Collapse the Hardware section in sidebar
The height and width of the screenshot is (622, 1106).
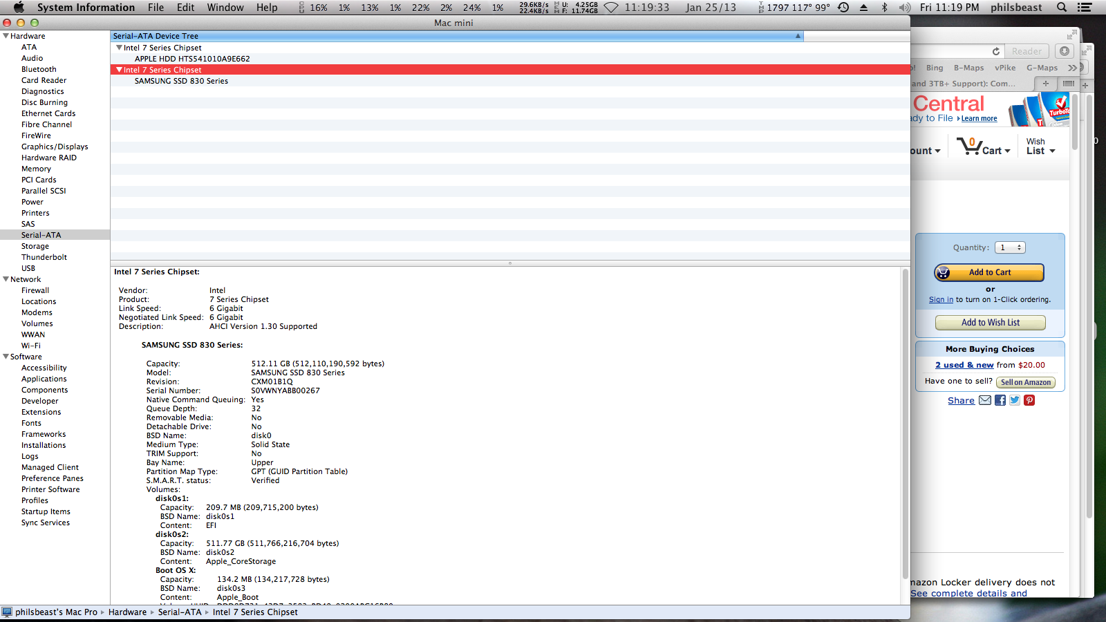[x=6, y=36]
